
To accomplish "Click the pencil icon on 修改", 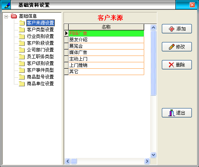I will [172, 47].
